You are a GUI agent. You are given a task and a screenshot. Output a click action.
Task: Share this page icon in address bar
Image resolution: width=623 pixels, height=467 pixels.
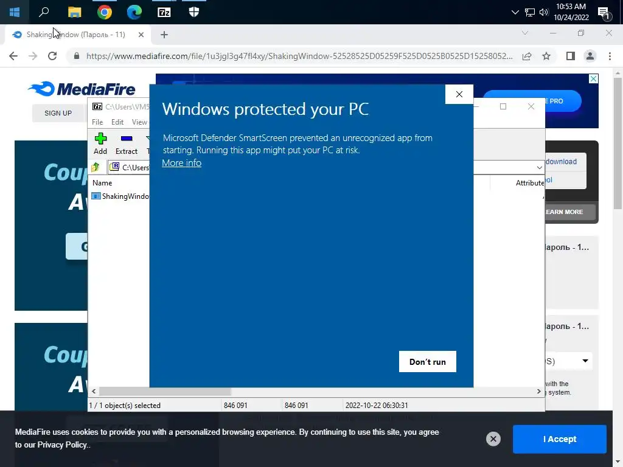tap(527, 56)
